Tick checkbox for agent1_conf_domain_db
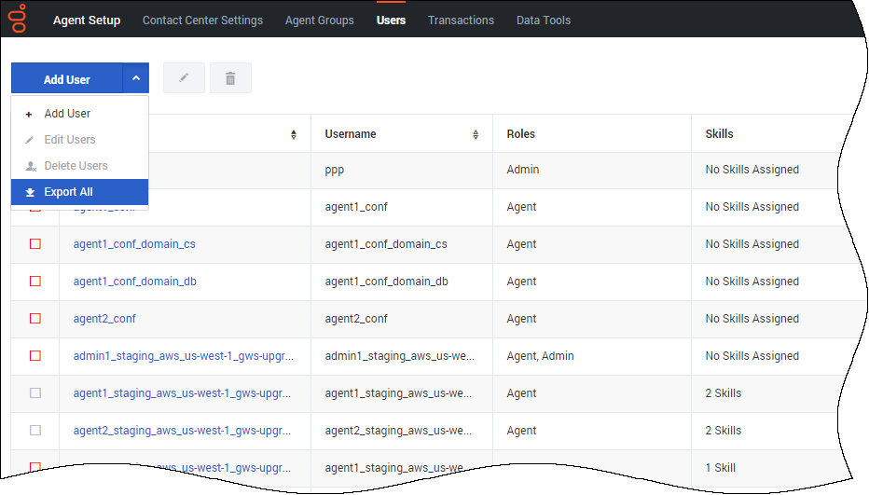This screenshot has height=495, width=869. pos(35,282)
